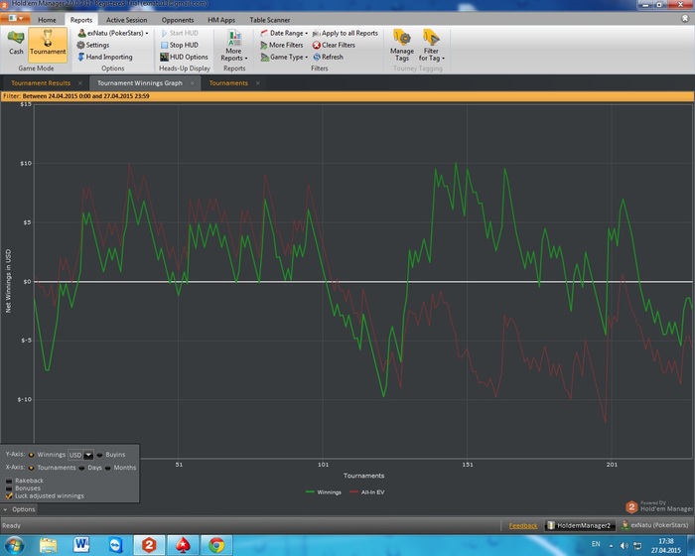This screenshot has width=695, height=556.
Task: Toggle Luck adjusted winnings checkbox
Action: pyautogui.click(x=9, y=495)
